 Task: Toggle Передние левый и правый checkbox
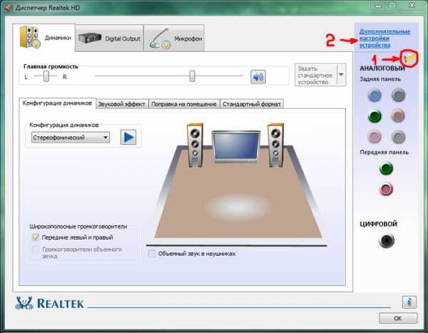pyautogui.click(x=36, y=237)
